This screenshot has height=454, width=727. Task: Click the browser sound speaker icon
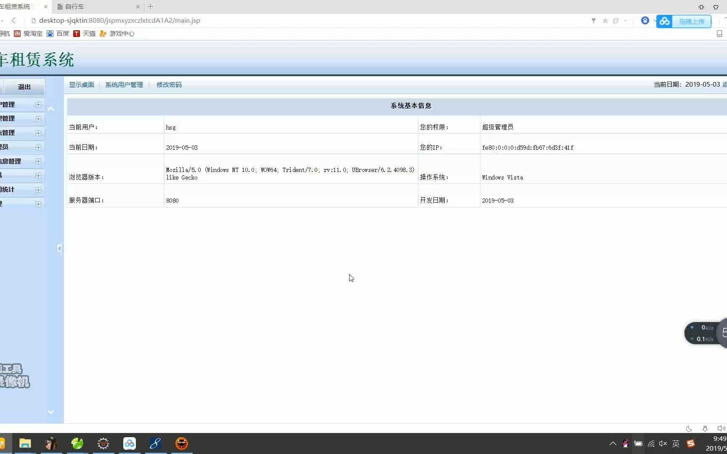point(721,429)
